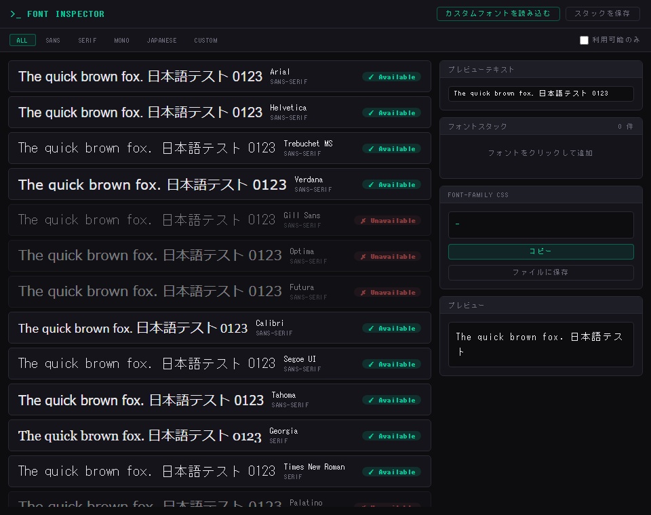Image resolution: width=651 pixels, height=515 pixels.
Task: Show only MONO fonts
Action: (121, 40)
